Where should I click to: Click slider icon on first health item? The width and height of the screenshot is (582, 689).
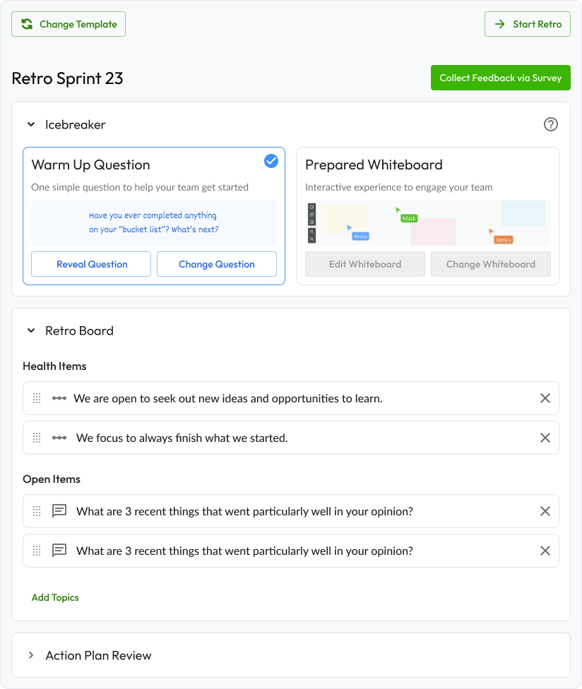point(59,398)
